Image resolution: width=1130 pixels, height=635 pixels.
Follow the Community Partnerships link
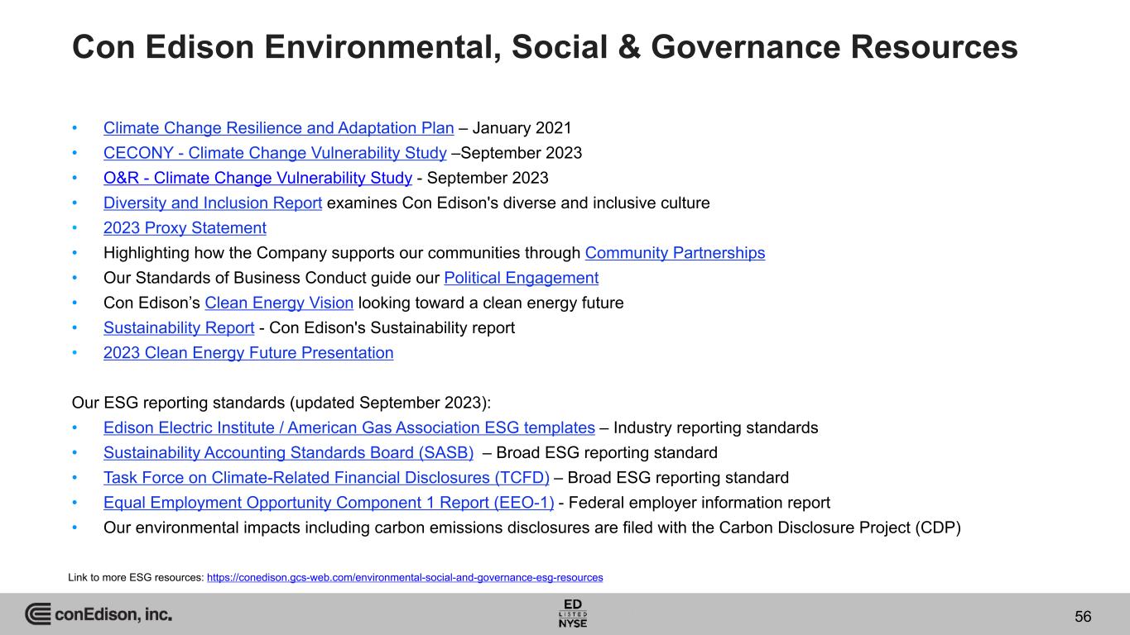[675, 253]
